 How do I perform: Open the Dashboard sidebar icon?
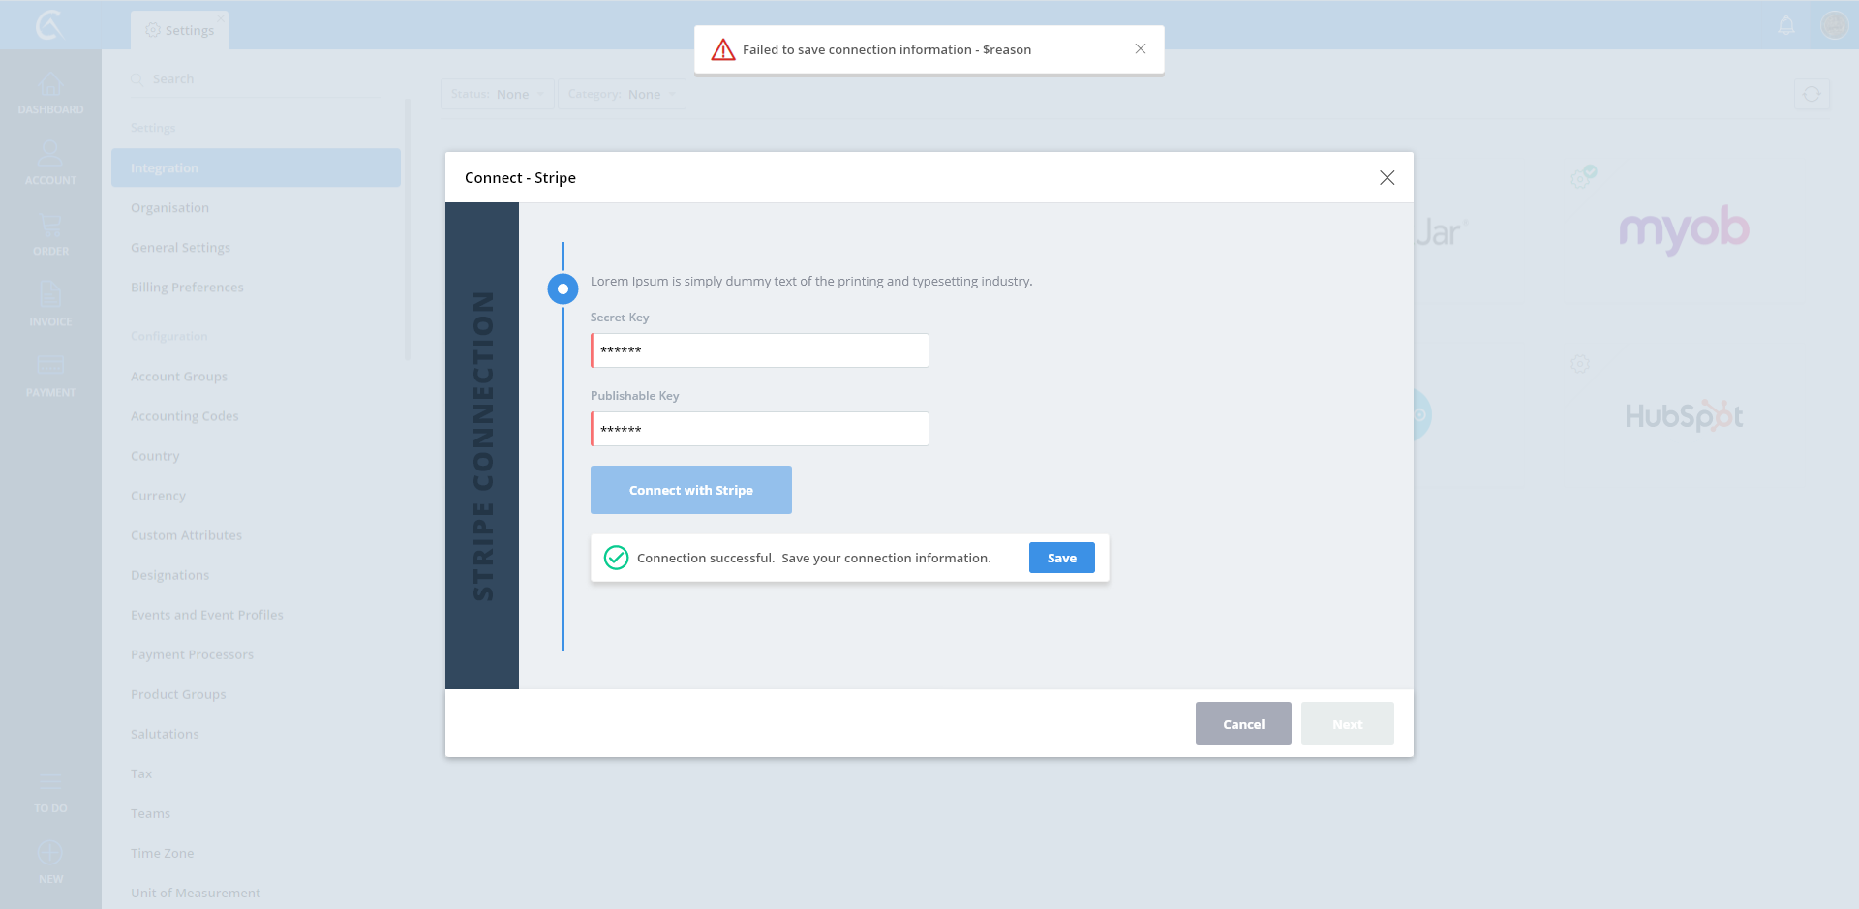click(x=50, y=87)
